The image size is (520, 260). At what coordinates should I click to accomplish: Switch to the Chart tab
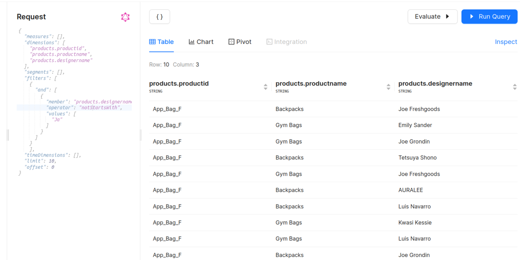pyautogui.click(x=201, y=42)
